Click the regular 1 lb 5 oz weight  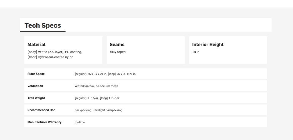pyautogui.click(x=87, y=98)
